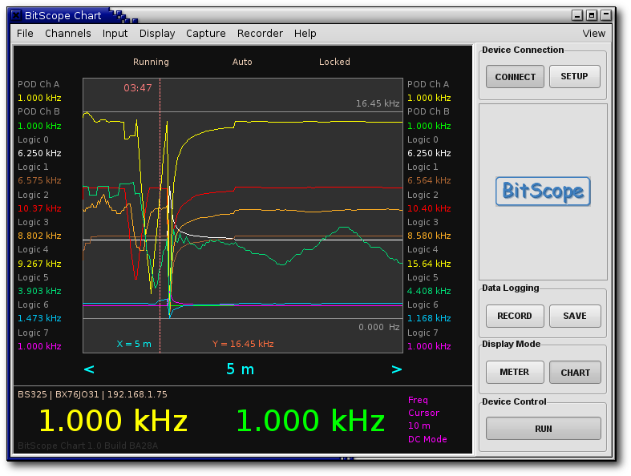
Task: Open the window menu icon in title bar
Action: click(16, 15)
